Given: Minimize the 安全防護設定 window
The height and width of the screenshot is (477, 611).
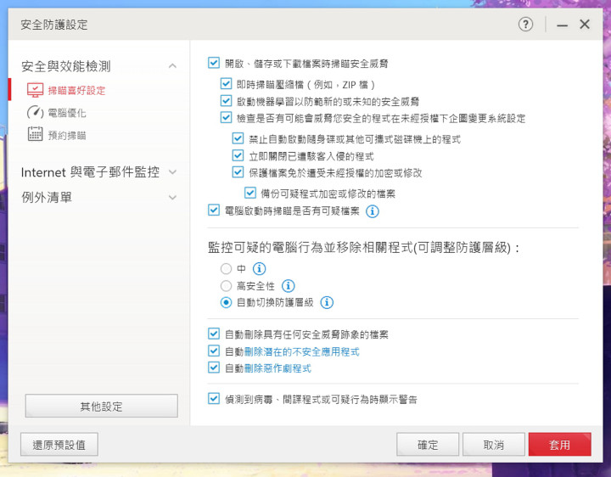Looking at the screenshot, I should (x=562, y=25).
